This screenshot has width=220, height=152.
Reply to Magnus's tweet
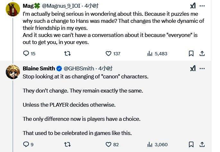coord(26,53)
